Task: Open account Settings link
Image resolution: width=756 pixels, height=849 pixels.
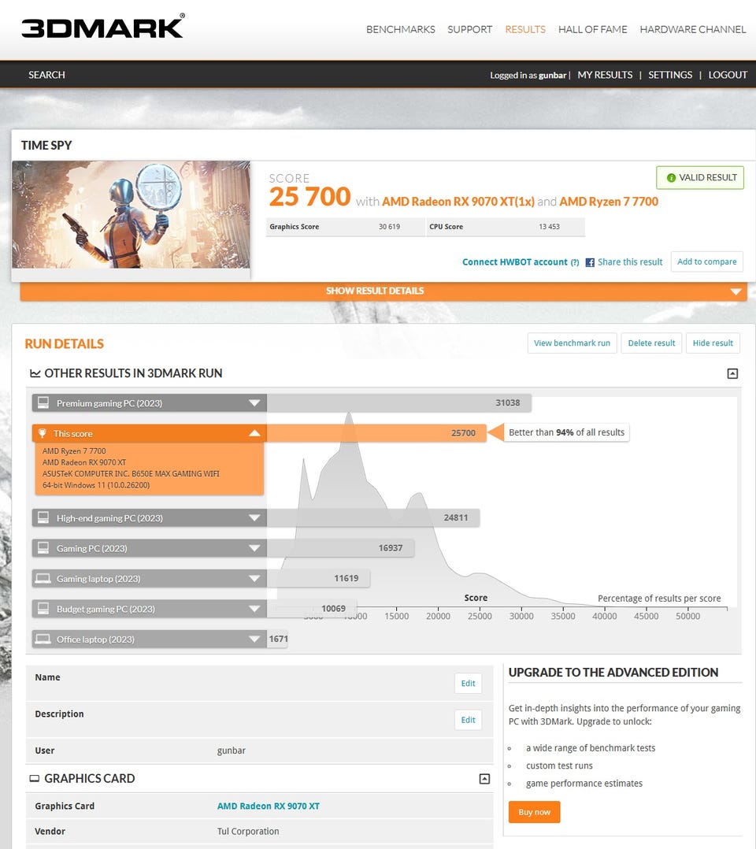Action: click(670, 75)
